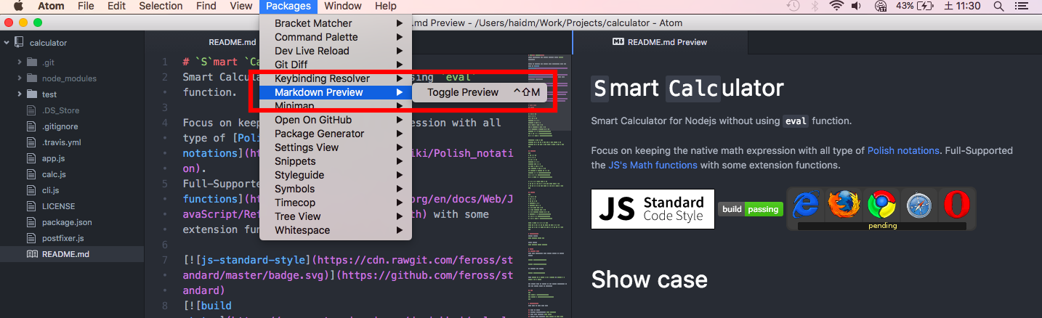This screenshot has width=1042, height=318.
Task: Choose Open On GitHub menu entry
Action: tap(336, 120)
